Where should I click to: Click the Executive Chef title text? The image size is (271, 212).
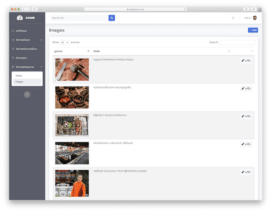[x=120, y=171]
